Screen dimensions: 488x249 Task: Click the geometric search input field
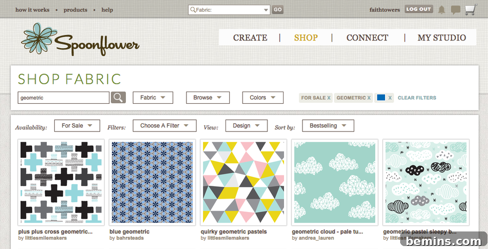coord(63,97)
